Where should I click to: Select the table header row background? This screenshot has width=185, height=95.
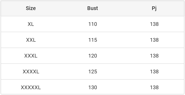(x=93, y=8)
